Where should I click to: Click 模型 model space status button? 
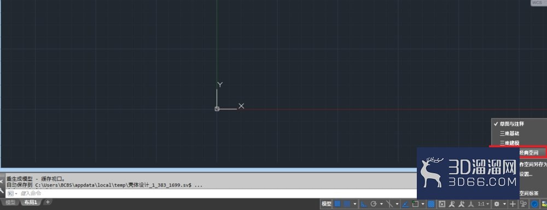click(326, 204)
